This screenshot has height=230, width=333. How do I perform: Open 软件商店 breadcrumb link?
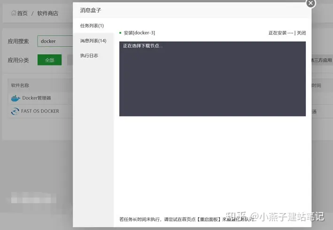[x=47, y=13]
